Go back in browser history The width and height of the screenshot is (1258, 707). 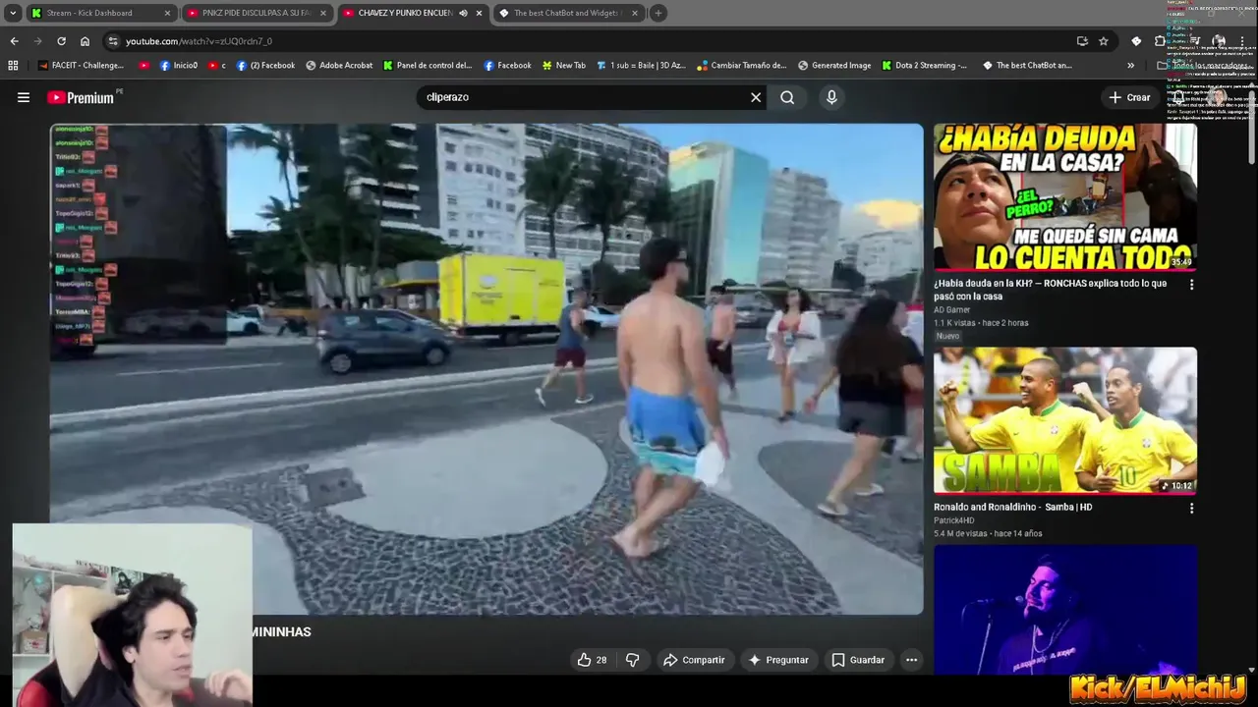pyautogui.click(x=14, y=41)
